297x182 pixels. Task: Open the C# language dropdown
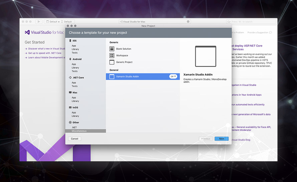(x=173, y=76)
